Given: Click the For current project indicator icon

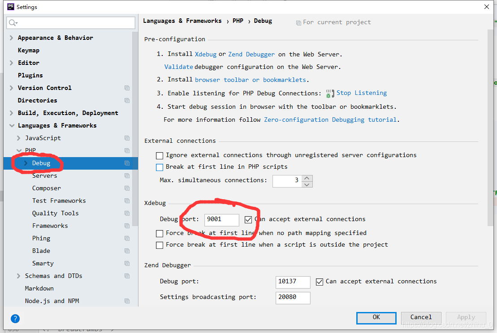Looking at the screenshot, I should [x=298, y=23].
